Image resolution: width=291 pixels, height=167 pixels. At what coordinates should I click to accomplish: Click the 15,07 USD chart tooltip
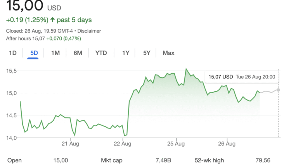pyautogui.click(x=242, y=77)
